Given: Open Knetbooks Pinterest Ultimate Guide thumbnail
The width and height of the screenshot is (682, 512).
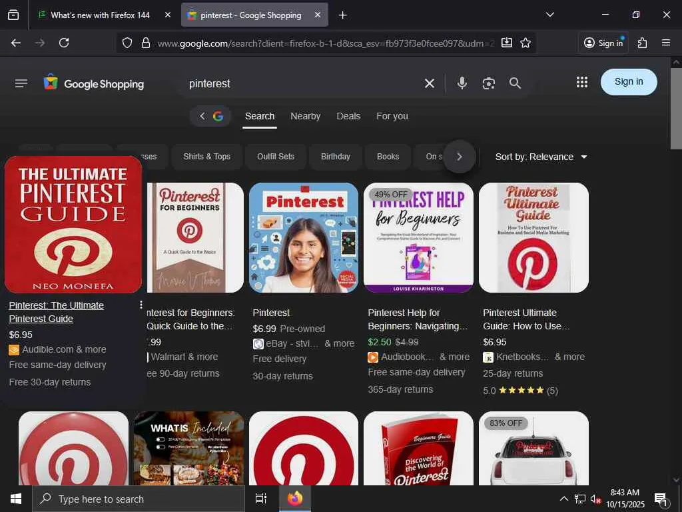Looking at the screenshot, I should click(533, 238).
